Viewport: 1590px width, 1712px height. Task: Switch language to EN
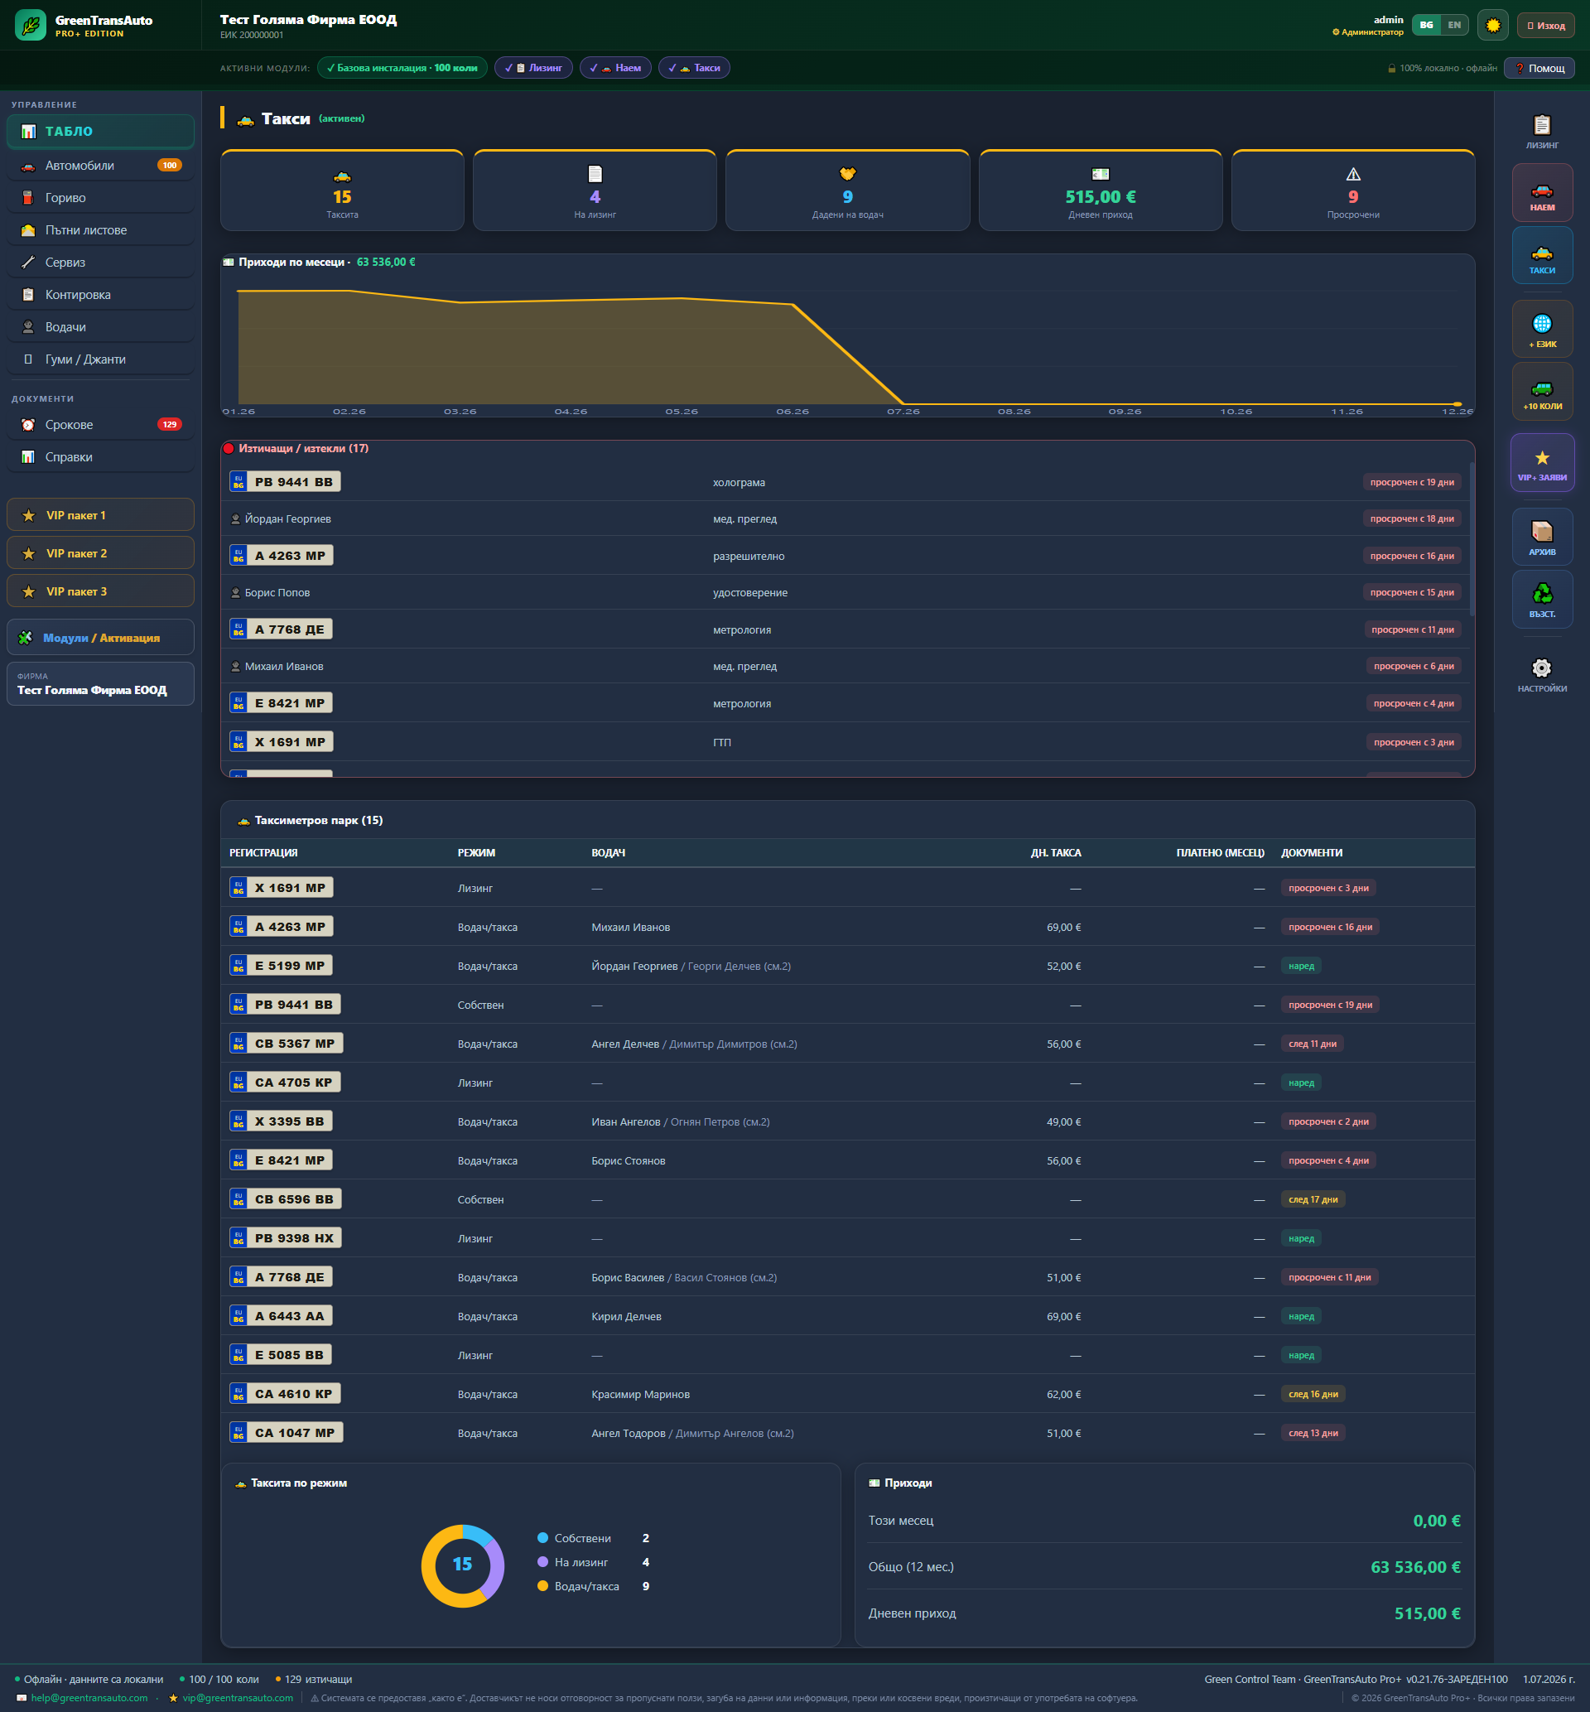1454,25
